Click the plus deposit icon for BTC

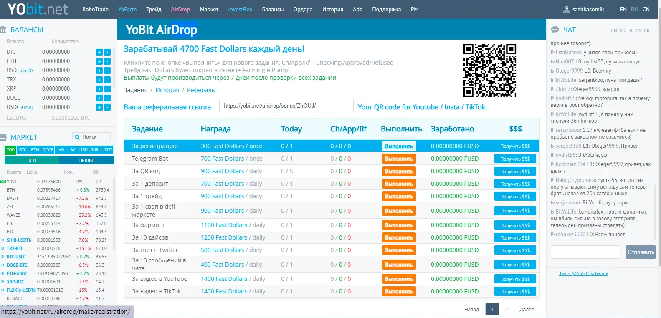(99, 52)
